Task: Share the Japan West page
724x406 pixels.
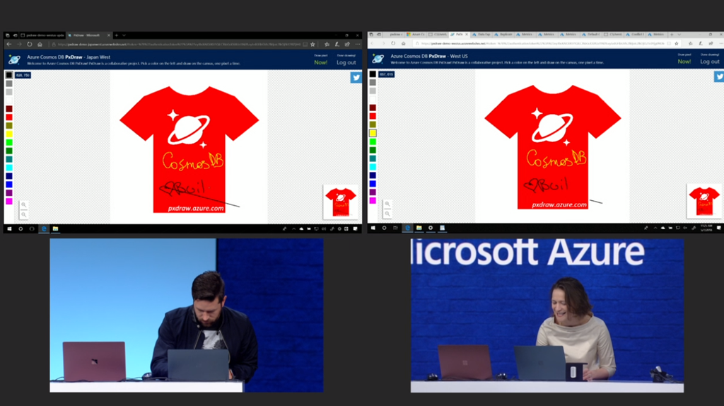Action: [347, 45]
